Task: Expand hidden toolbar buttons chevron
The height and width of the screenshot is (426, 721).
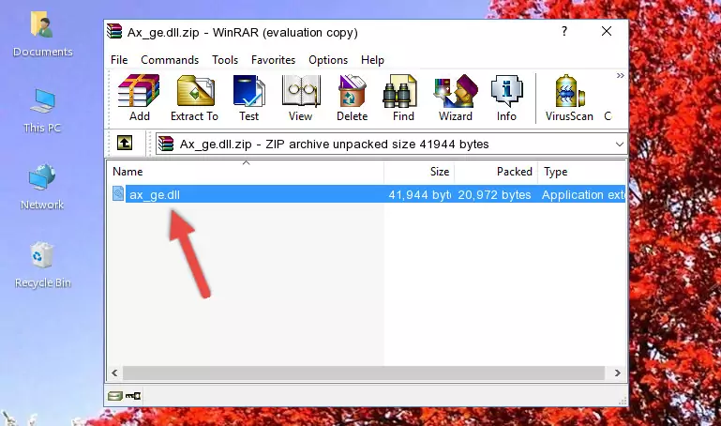Action: (x=621, y=76)
